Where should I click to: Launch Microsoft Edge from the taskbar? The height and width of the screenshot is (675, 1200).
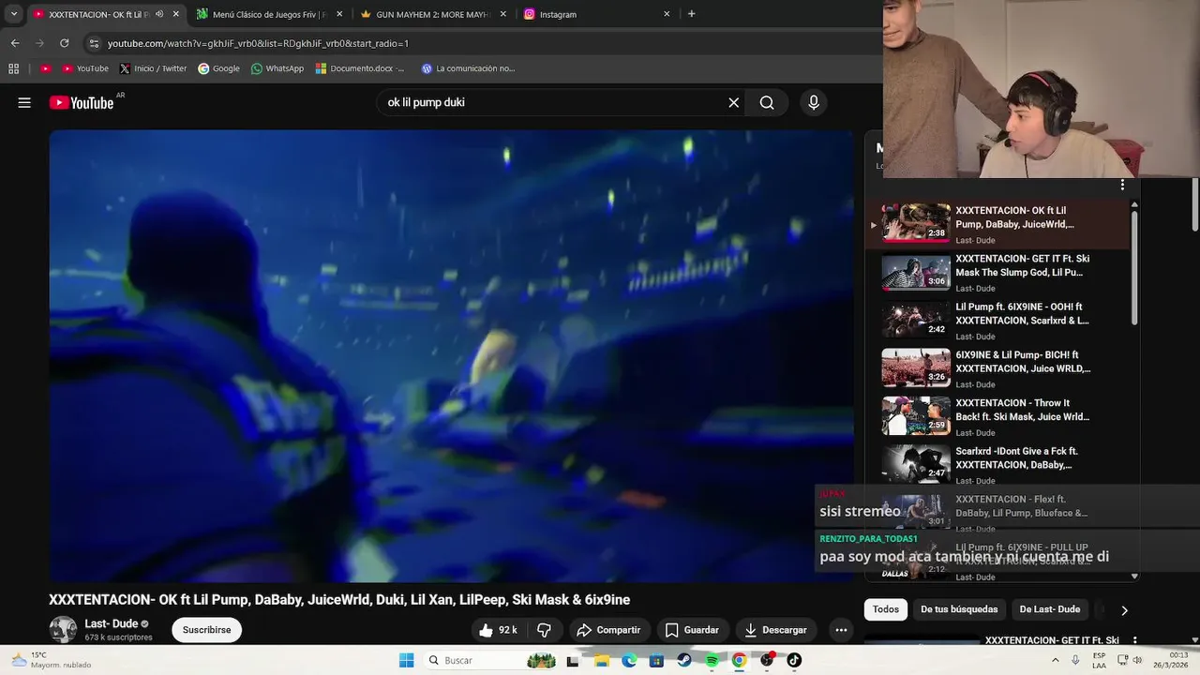(629, 660)
